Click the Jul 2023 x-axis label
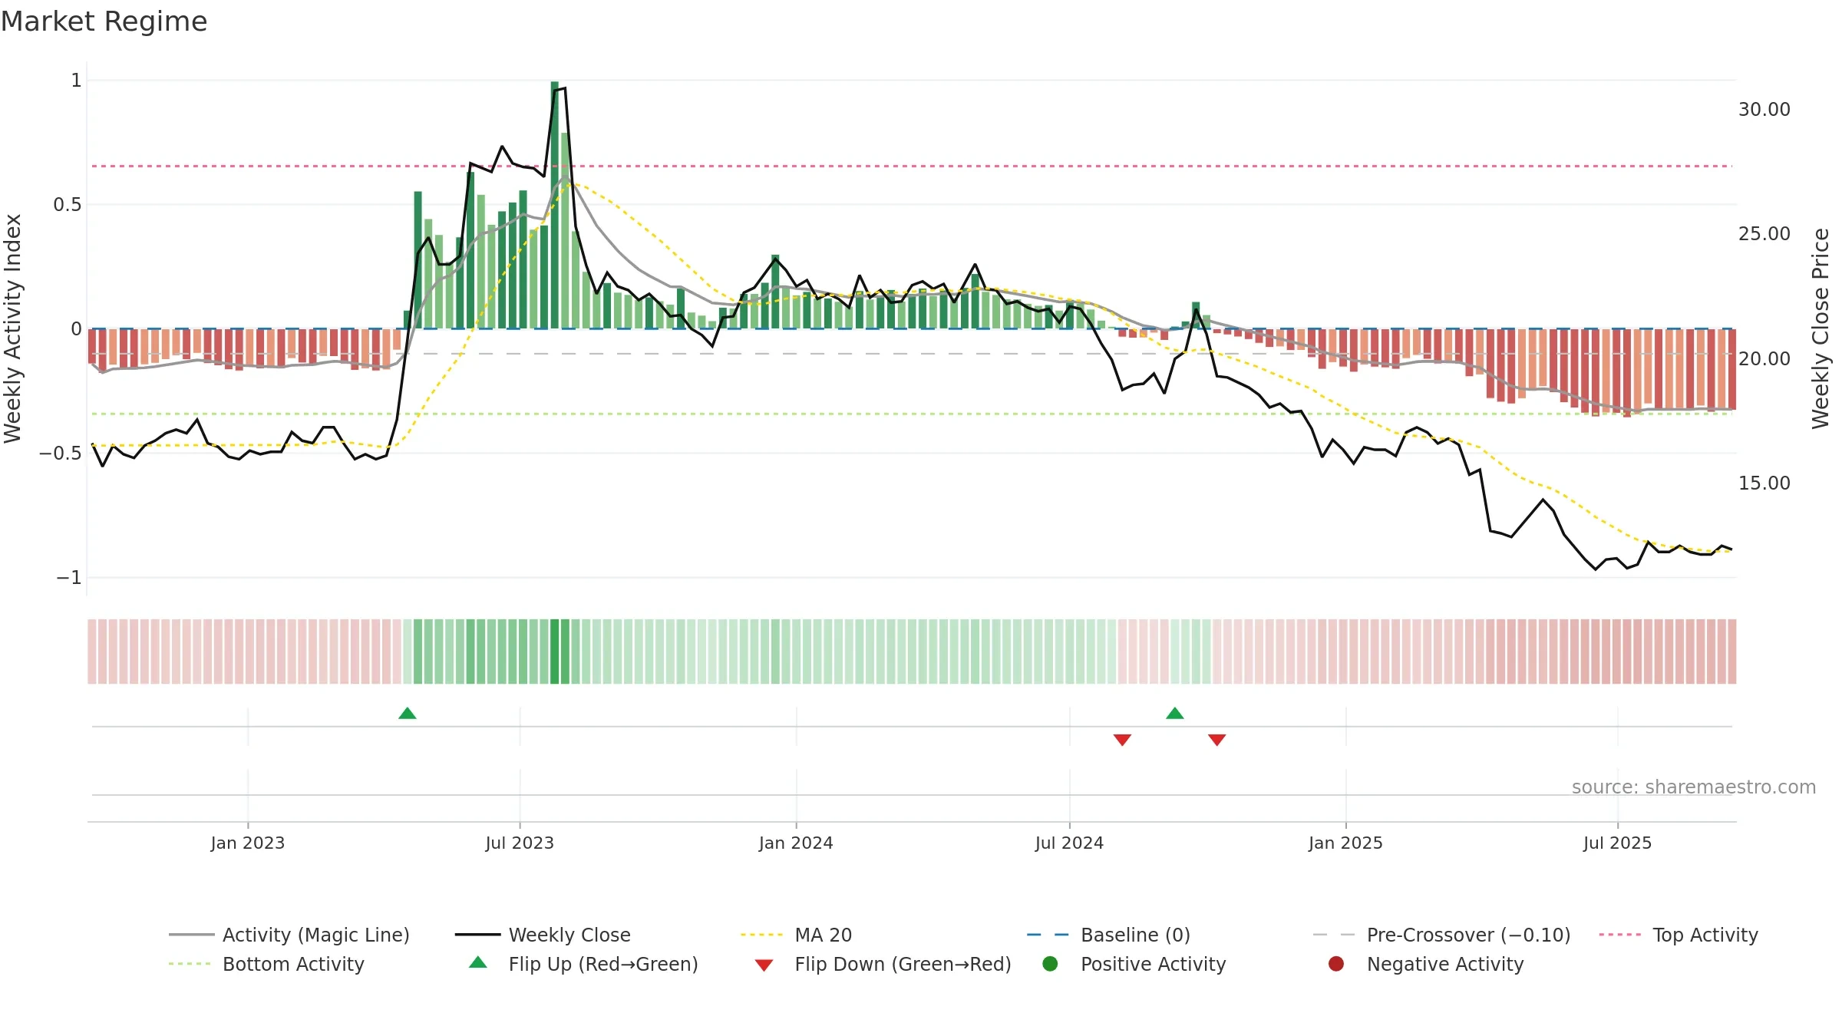Screen dimensions: 1842x1036 point(520,843)
